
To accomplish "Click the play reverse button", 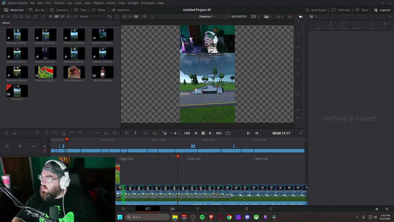I will pos(195,133).
